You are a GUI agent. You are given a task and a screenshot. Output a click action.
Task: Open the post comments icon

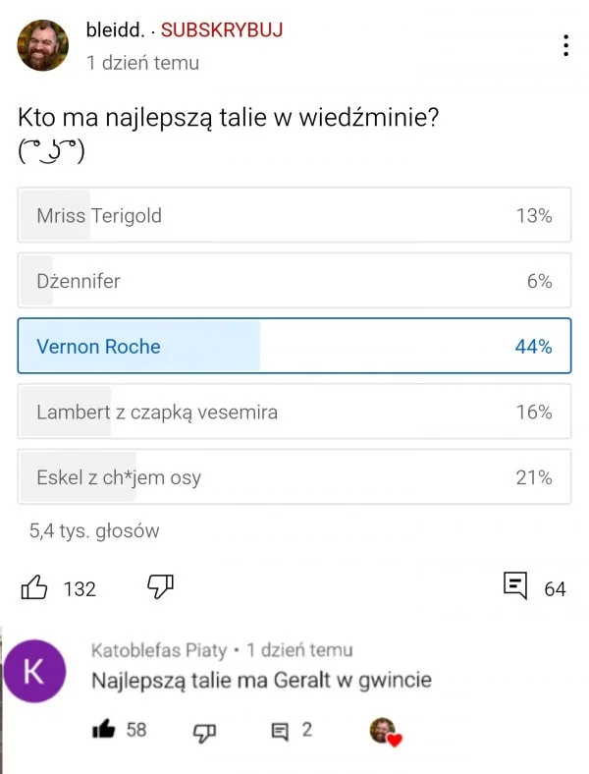[515, 586]
